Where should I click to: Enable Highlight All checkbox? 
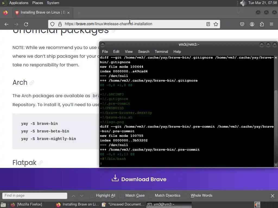[92, 196]
